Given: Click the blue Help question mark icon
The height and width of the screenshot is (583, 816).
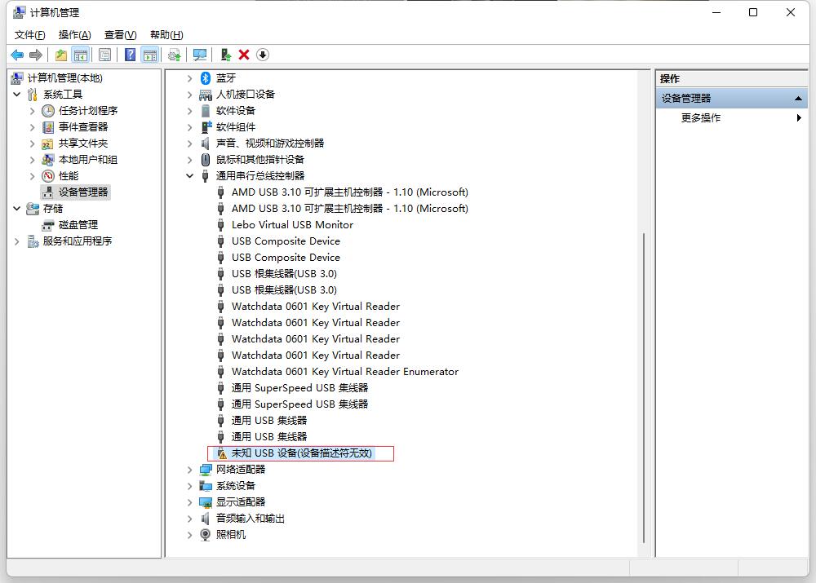Looking at the screenshot, I should coord(130,55).
